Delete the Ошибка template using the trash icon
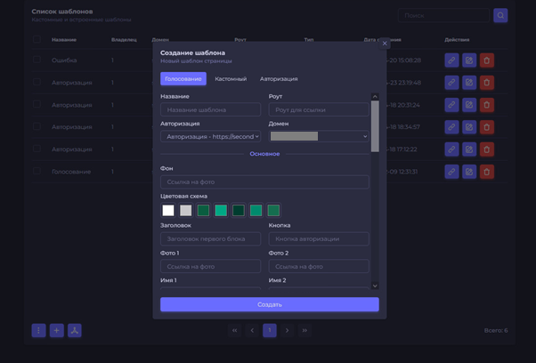The height and width of the screenshot is (363, 536). [487, 60]
